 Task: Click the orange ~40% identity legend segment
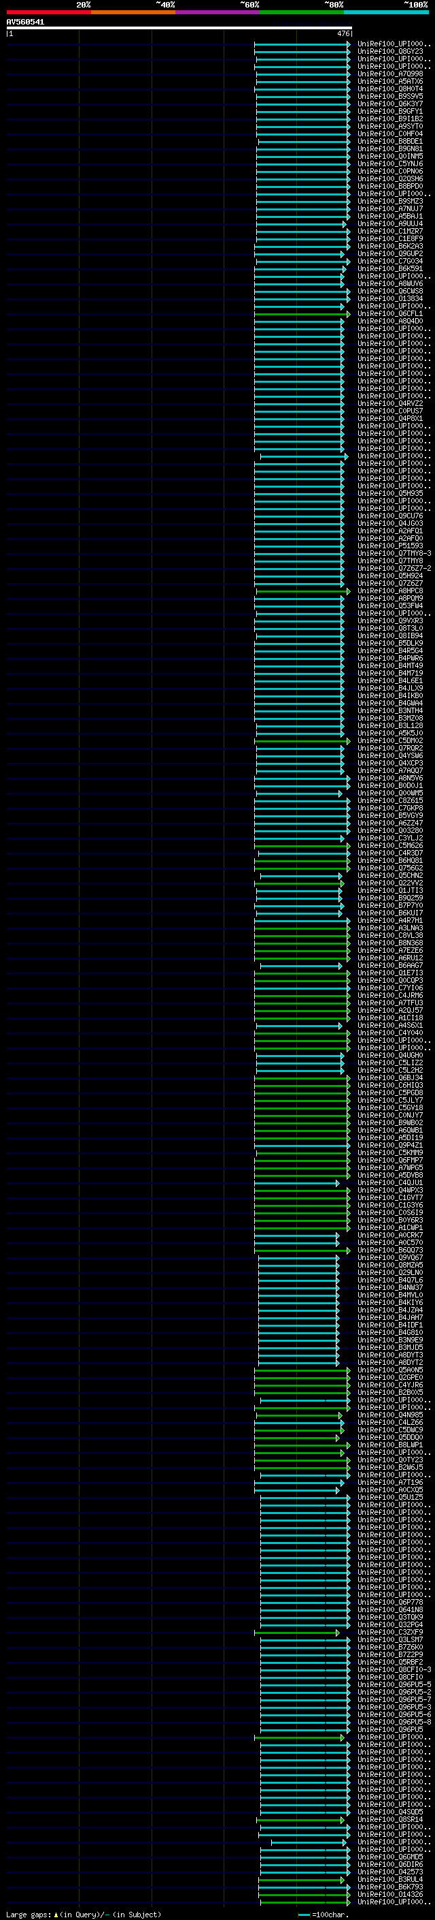click(133, 12)
